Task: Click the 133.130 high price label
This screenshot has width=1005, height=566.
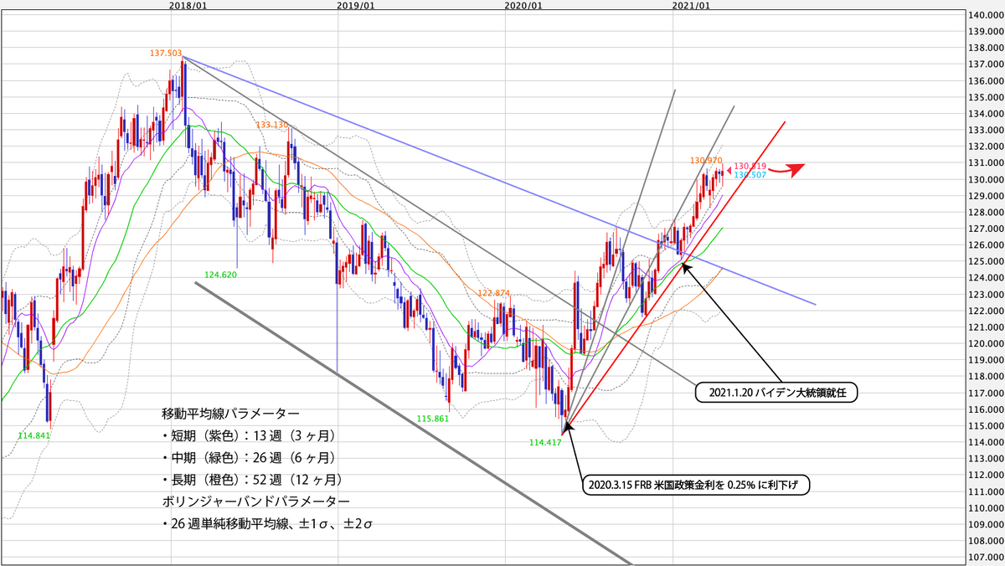Action: click(271, 125)
